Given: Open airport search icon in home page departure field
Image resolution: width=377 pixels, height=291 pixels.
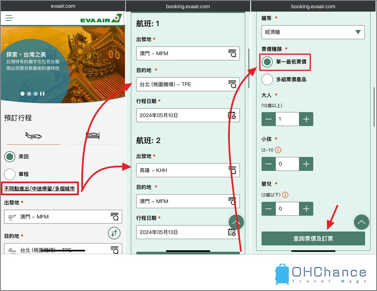Looking at the screenshot, I should (115, 216).
